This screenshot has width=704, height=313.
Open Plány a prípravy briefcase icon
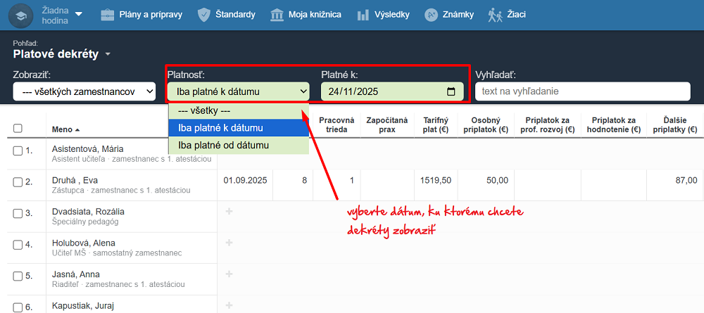(108, 15)
